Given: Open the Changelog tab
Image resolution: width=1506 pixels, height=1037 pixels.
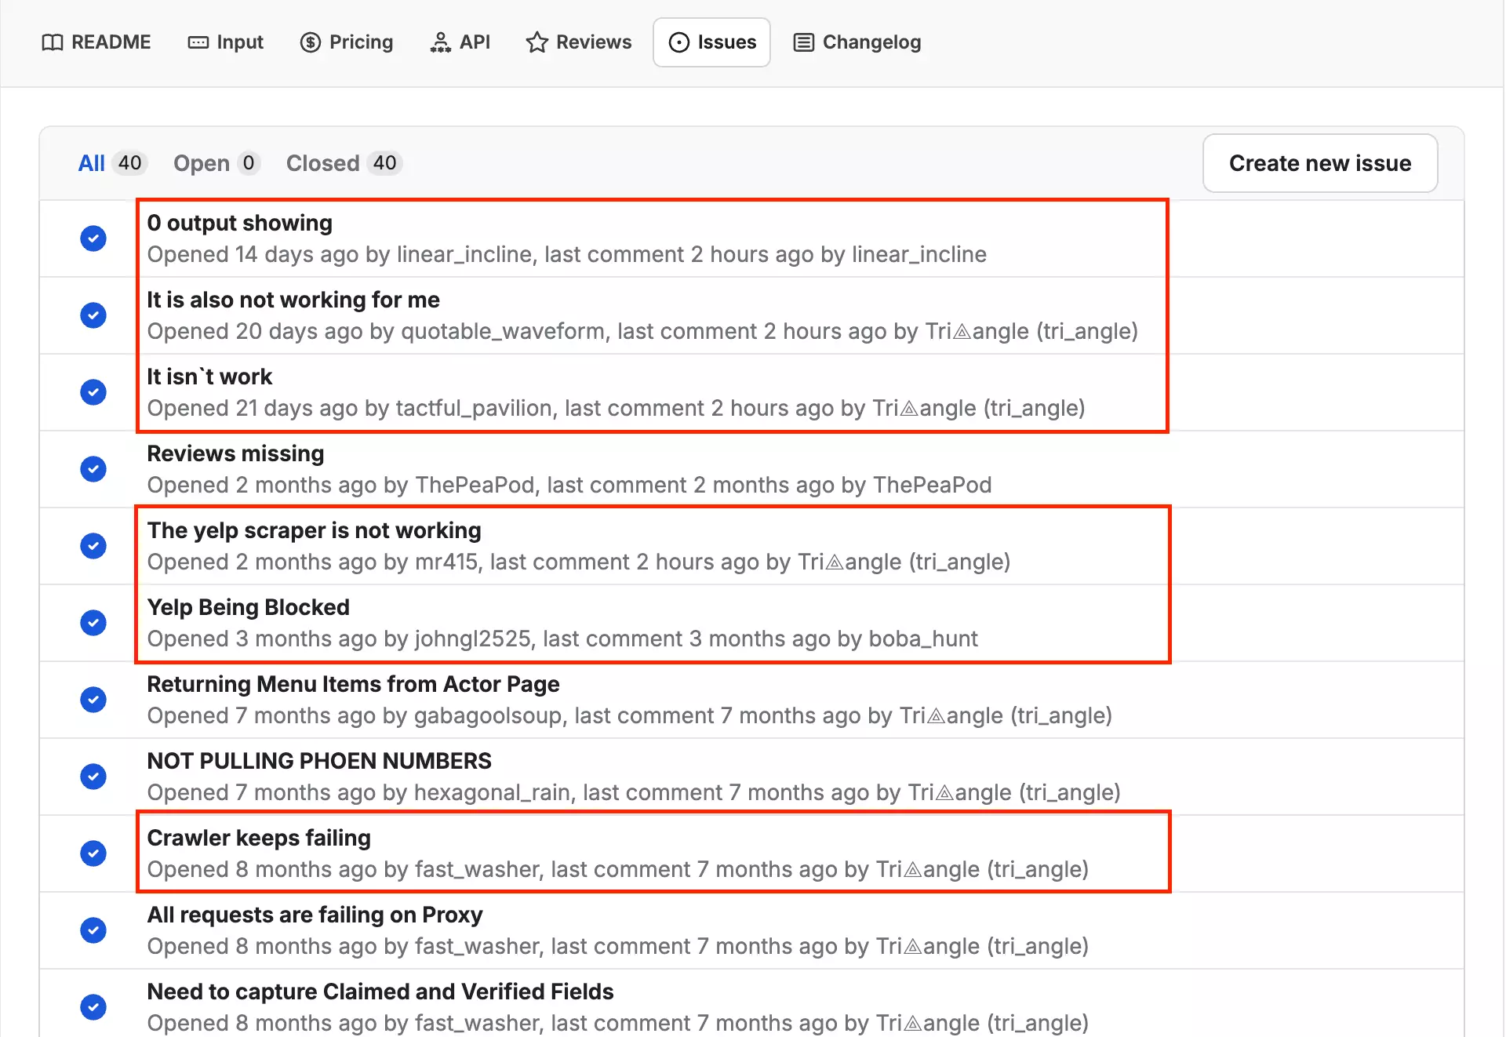Looking at the screenshot, I should pos(857,42).
